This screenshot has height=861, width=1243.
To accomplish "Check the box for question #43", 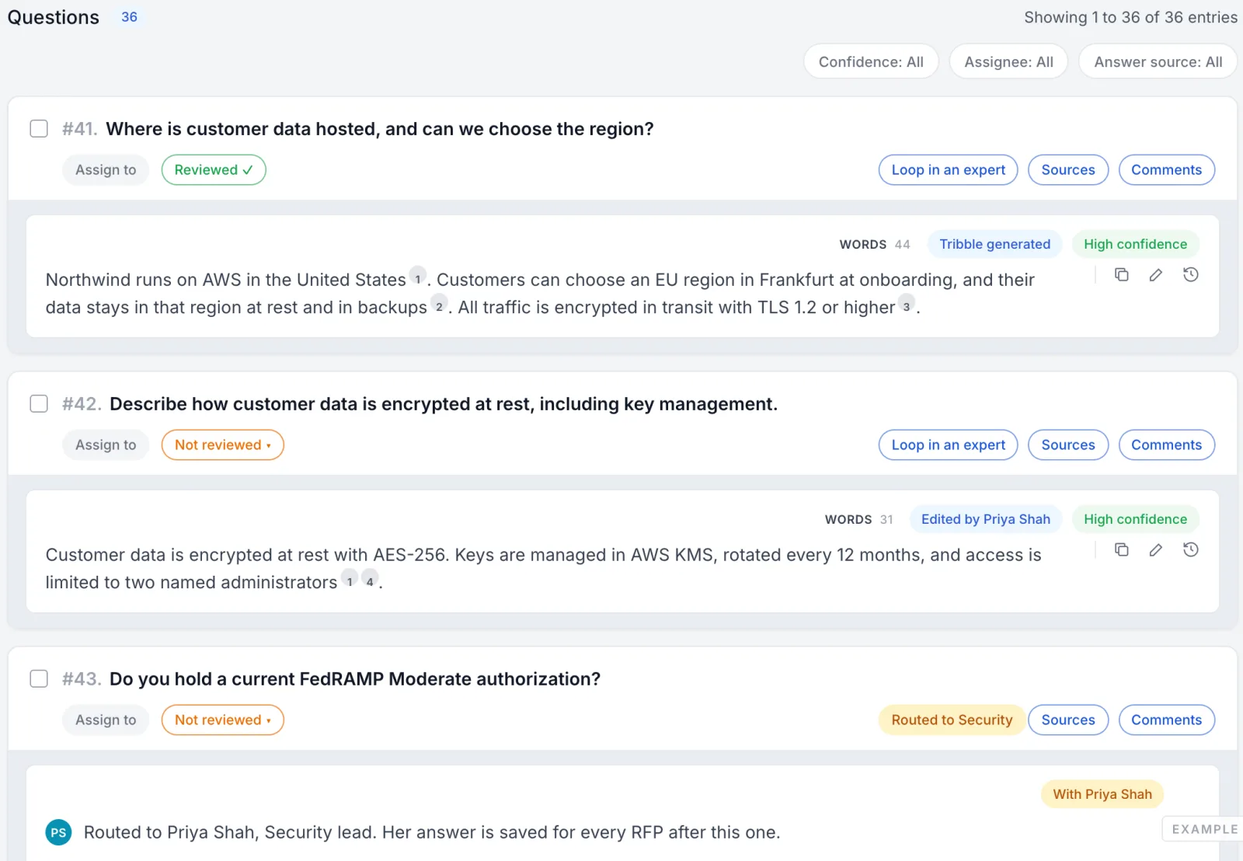I will 39,678.
